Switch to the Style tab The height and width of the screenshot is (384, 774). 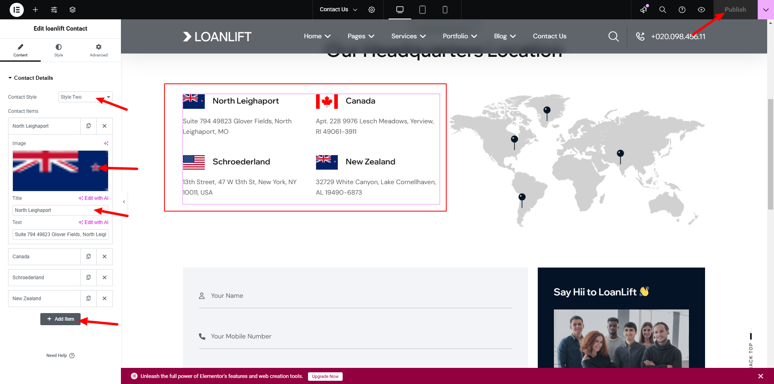58,50
